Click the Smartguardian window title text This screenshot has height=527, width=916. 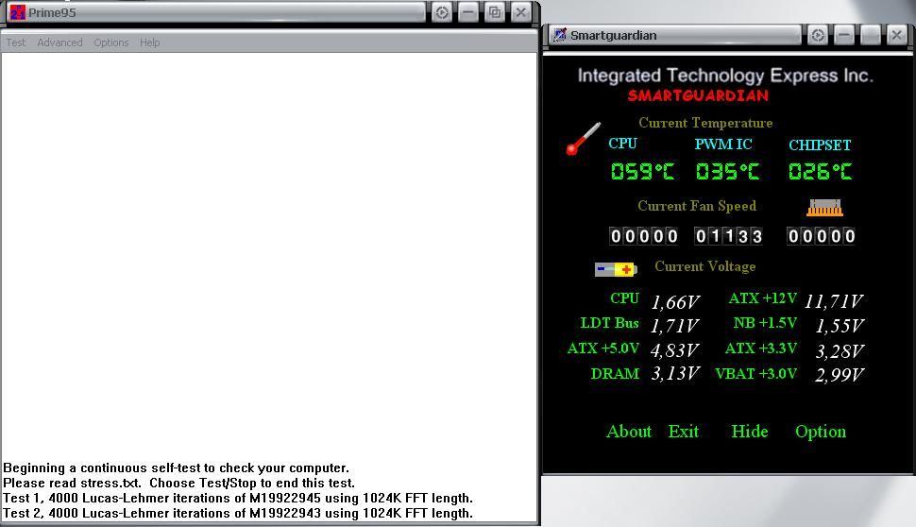[614, 36]
